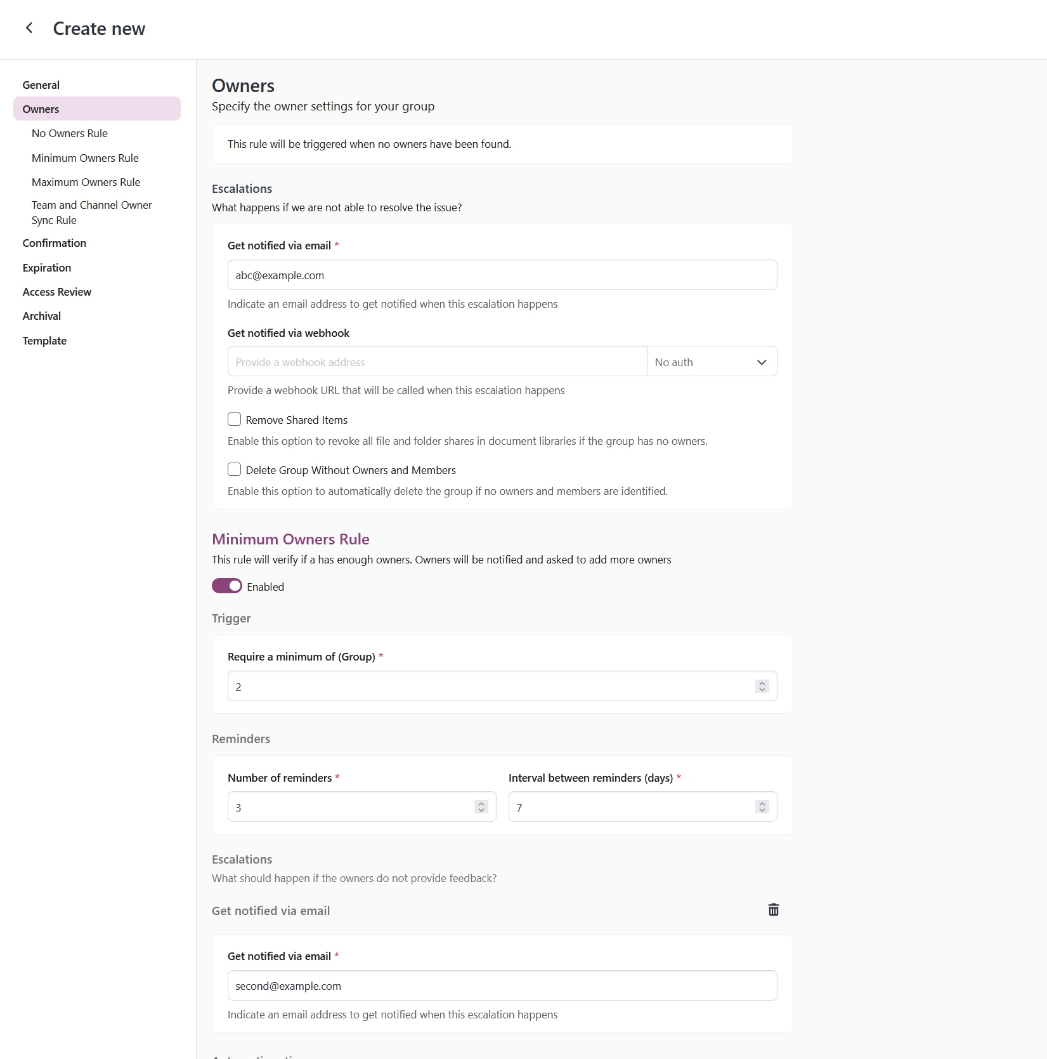The image size is (1047, 1059).
Task: Go to the Expiration settings
Action: tap(46, 268)
